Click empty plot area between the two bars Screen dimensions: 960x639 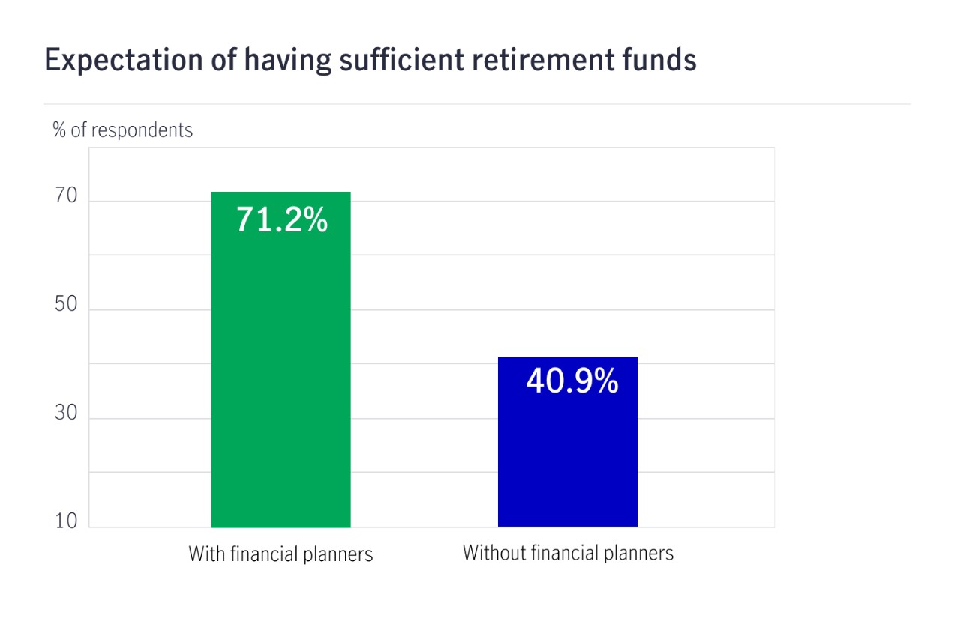point(424,337)
